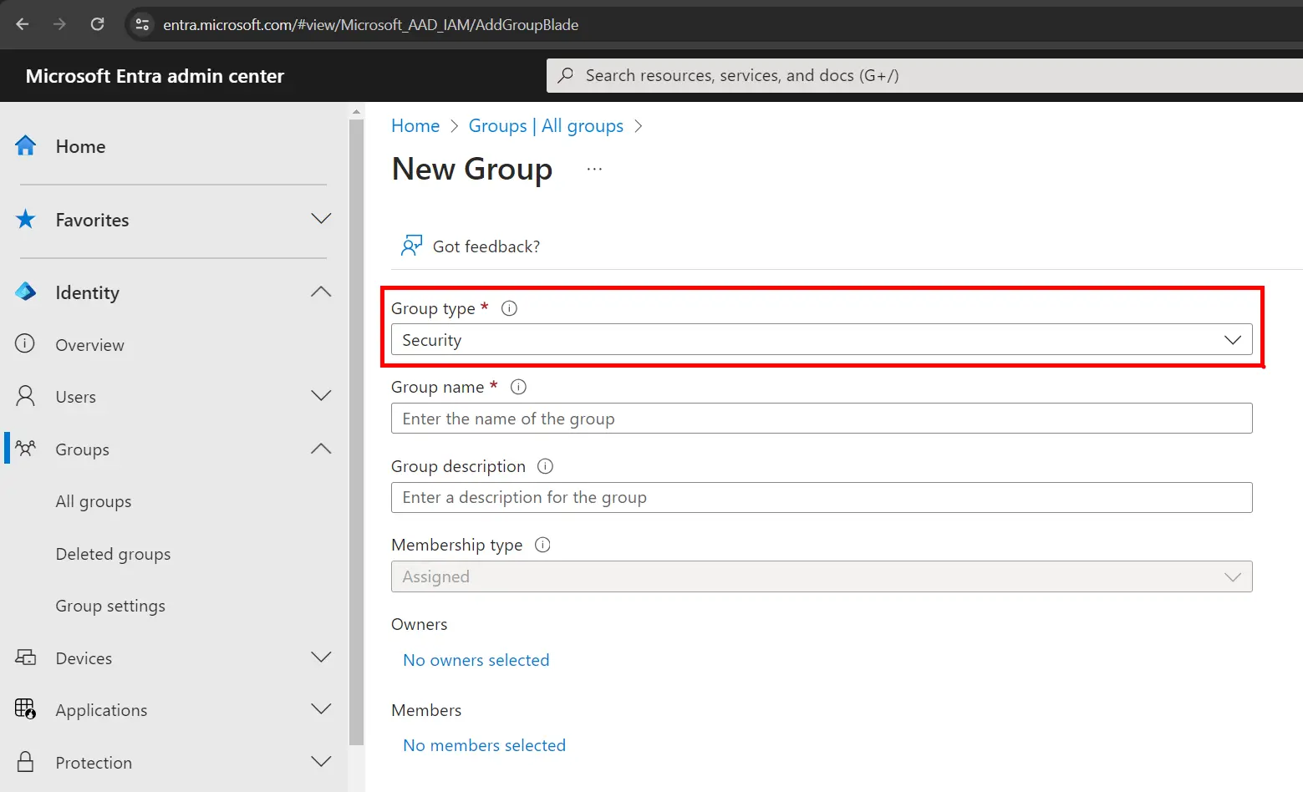1303x792 pixels.
Task: Open All groups in sidebar
Action: [94, 501]
